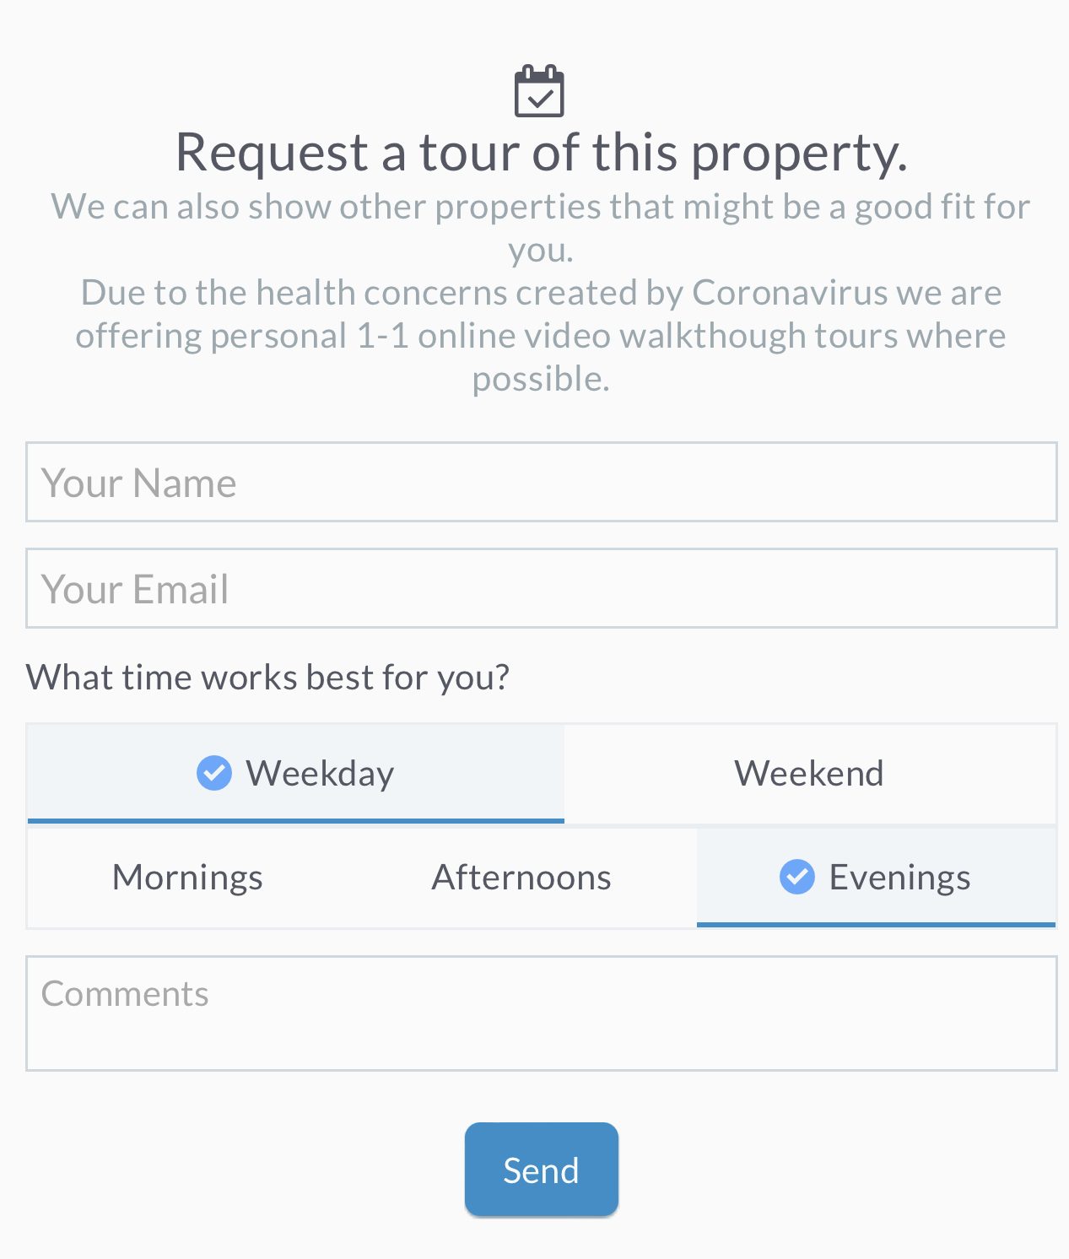Viewport: 1069px width, 1259px height.
Task: Click the "1-1 online video" phrase
Action: point(484,336)
